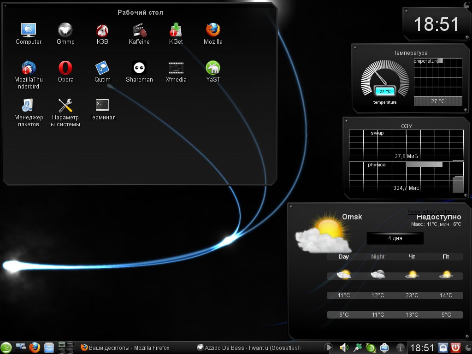The height and width of the screenshot is (354, 472).
Task: Open Mozilla Thunderbird mail client
Action: click(29, 68)
